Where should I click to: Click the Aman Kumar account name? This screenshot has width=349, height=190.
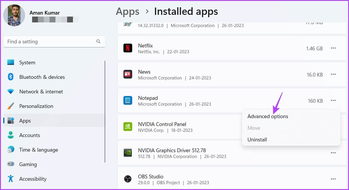coord(45,13)
